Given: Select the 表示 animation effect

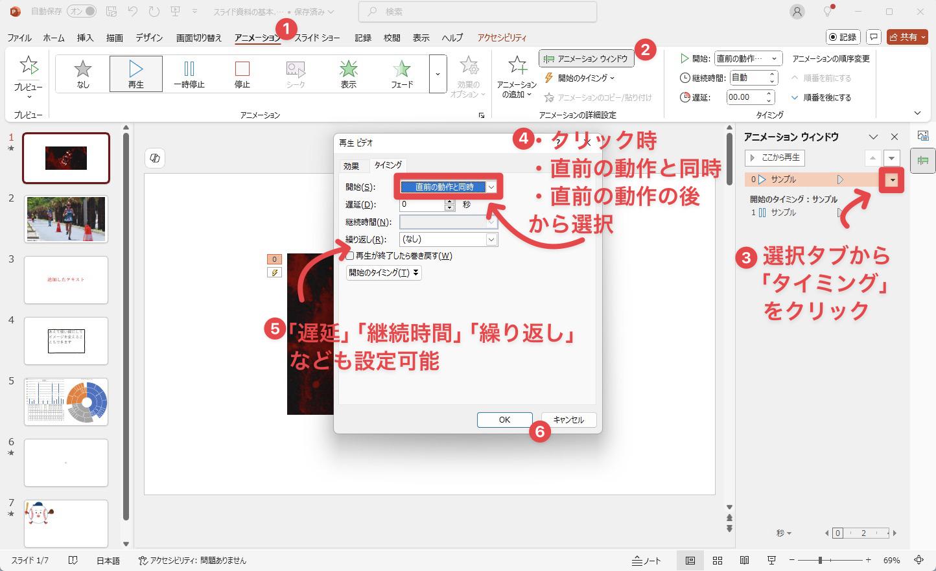Looking at the screenshot, I should pos(349,73).
